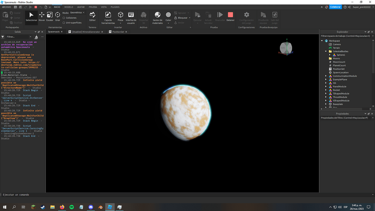Stop the simulation with Detener
Image resolution: width=375 pixels, height=211 pixels.
pyautogui.click(x=230, y=17)
